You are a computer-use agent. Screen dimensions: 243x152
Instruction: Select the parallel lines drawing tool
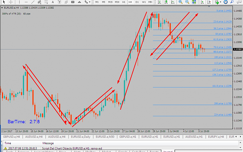click(x=66, y=2)
